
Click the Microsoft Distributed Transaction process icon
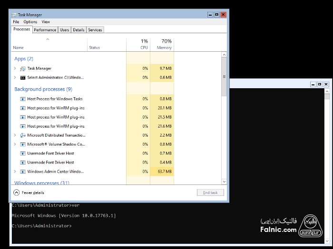tap(23, 135)
